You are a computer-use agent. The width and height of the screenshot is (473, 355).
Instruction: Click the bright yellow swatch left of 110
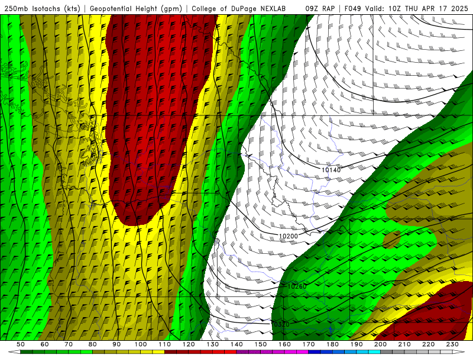[x=158, y=352]
